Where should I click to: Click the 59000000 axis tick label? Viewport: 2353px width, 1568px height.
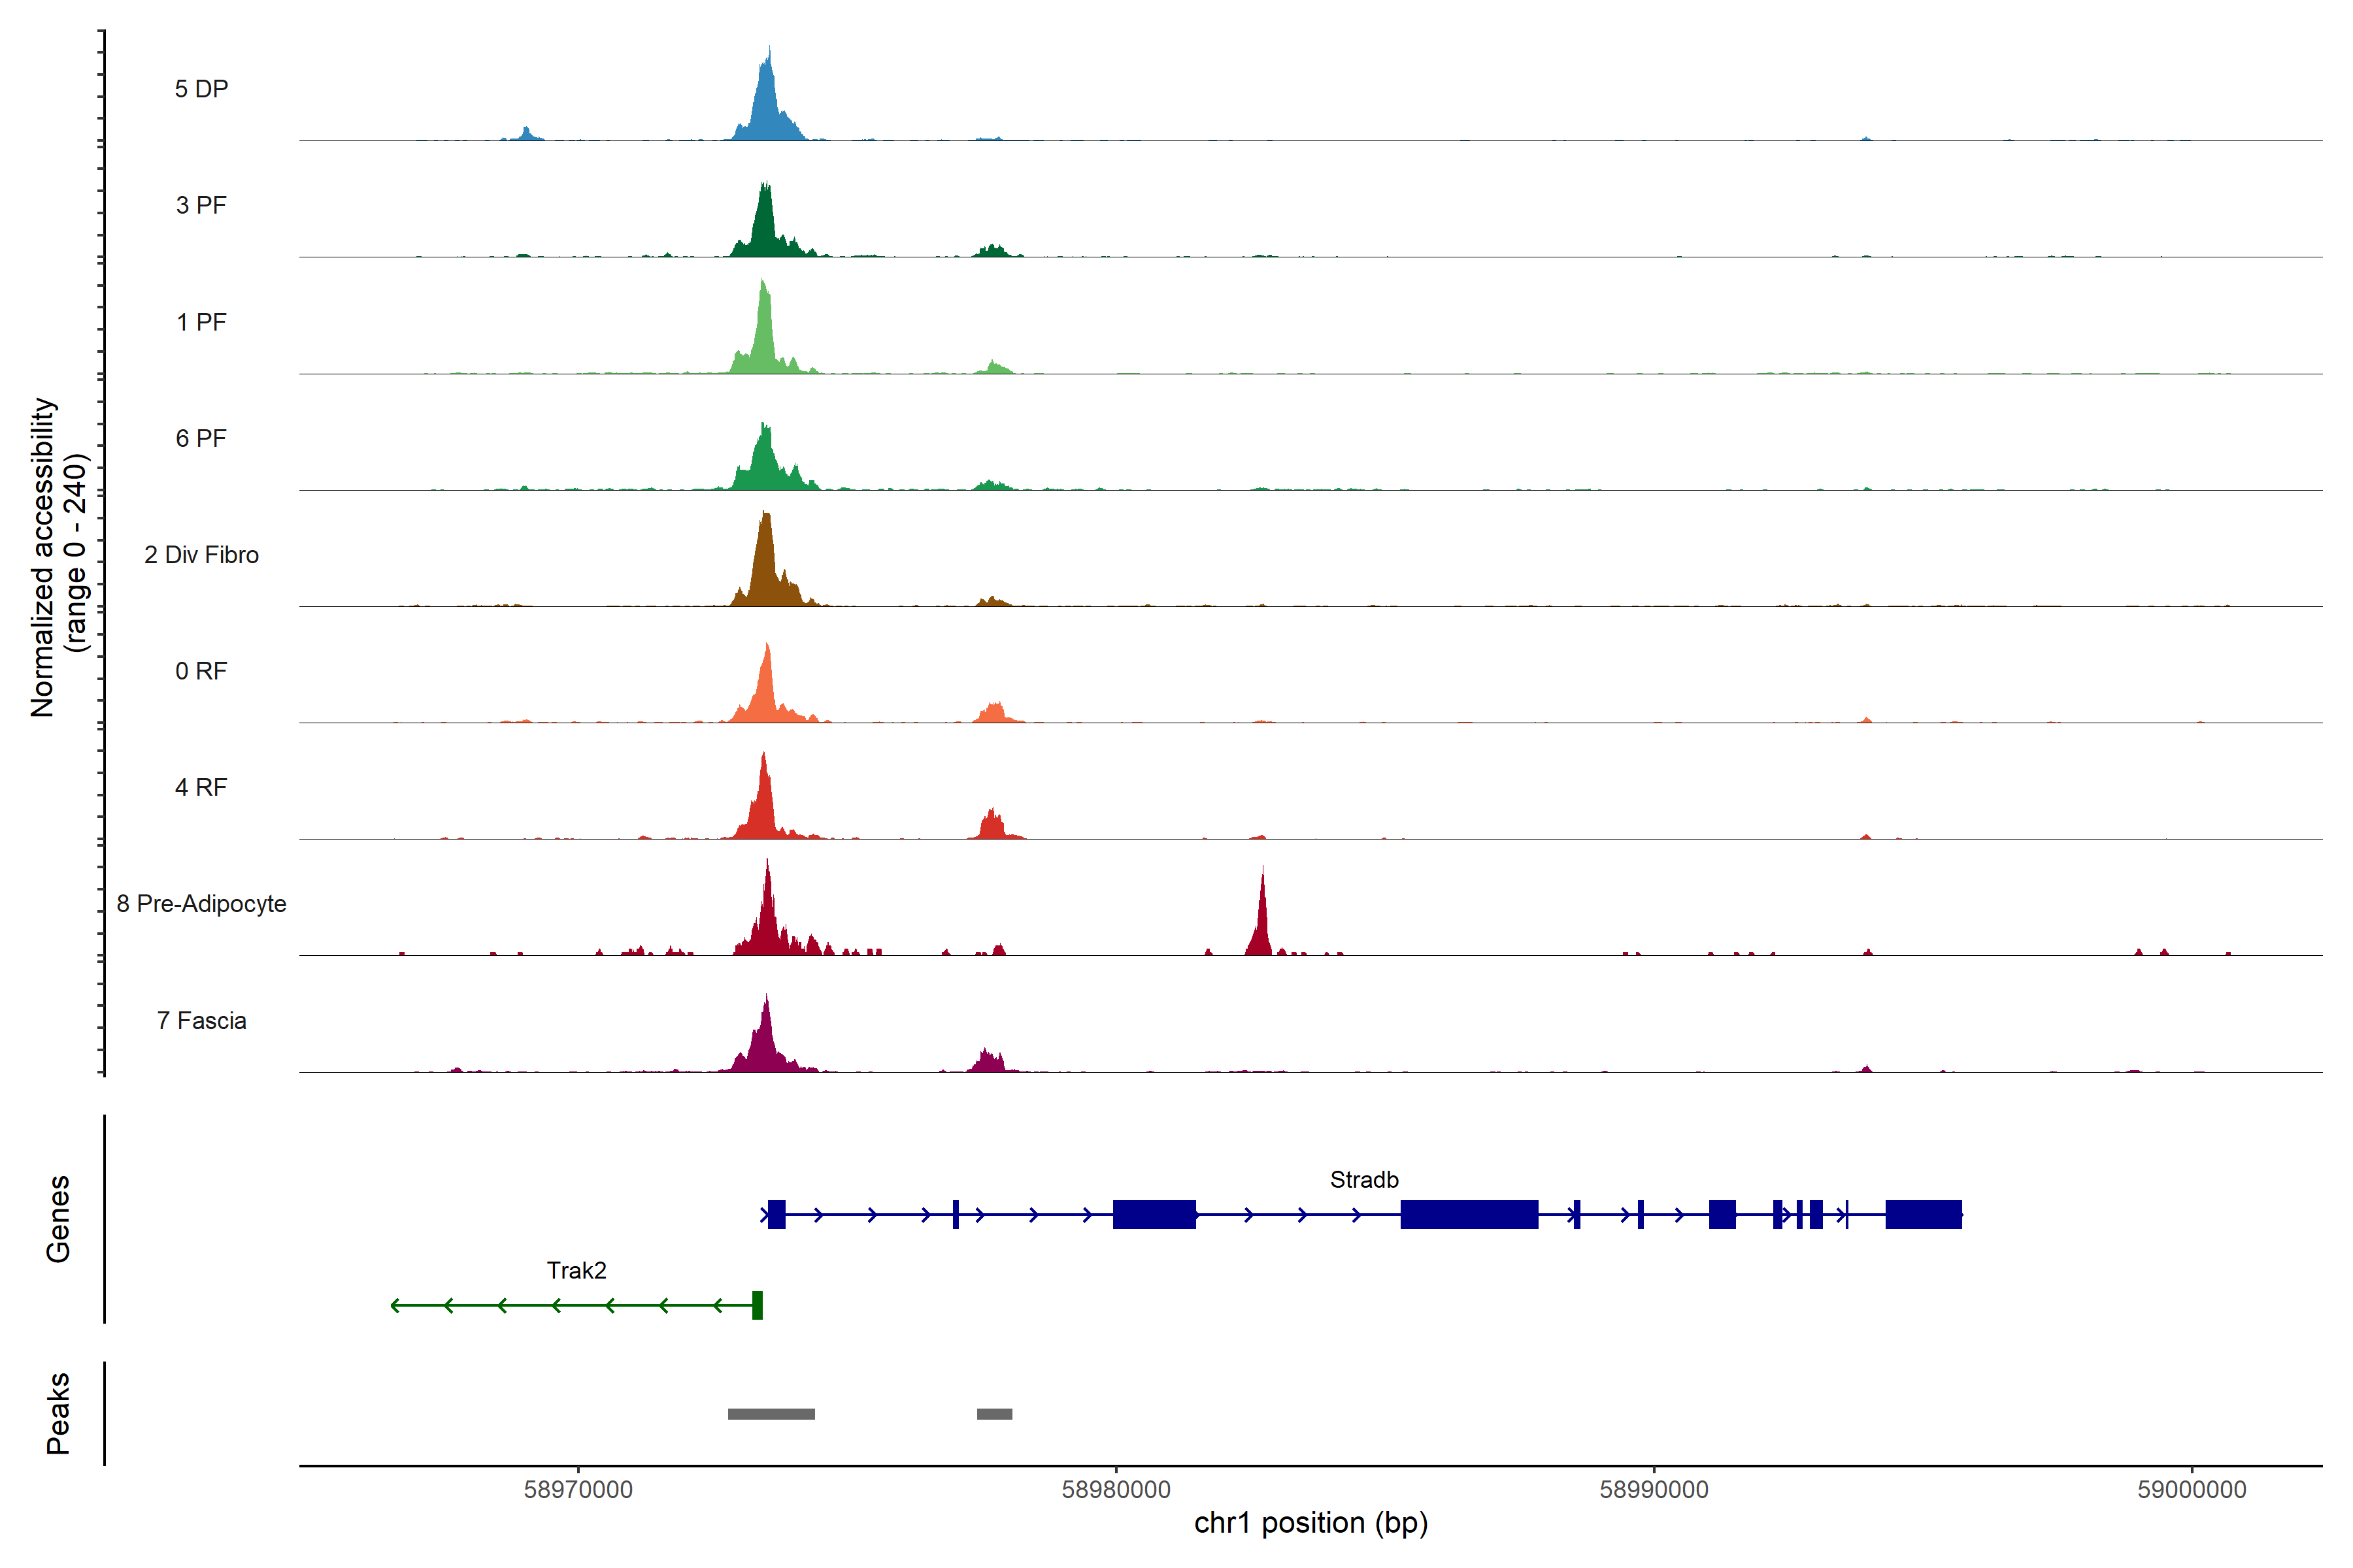click(x=2191, y=1490)
